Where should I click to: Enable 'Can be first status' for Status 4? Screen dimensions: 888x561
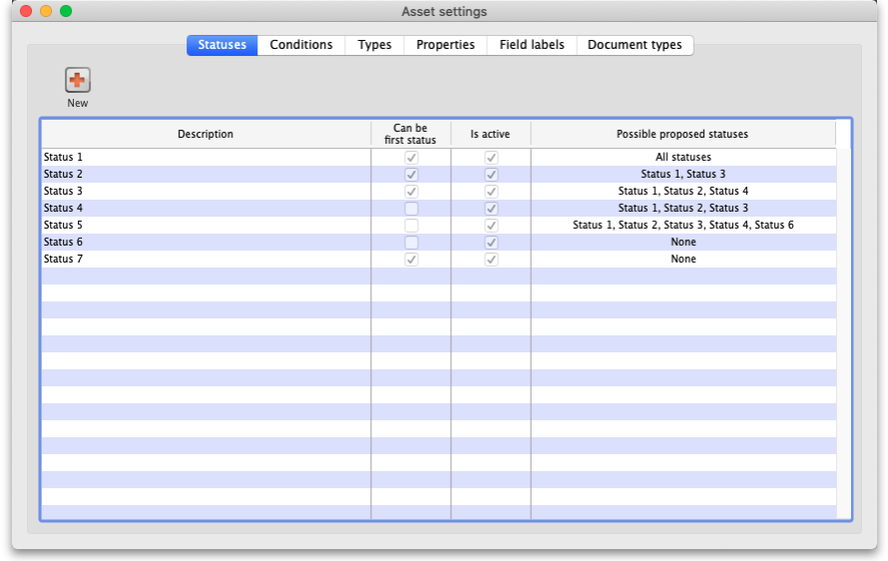[411, 209]
